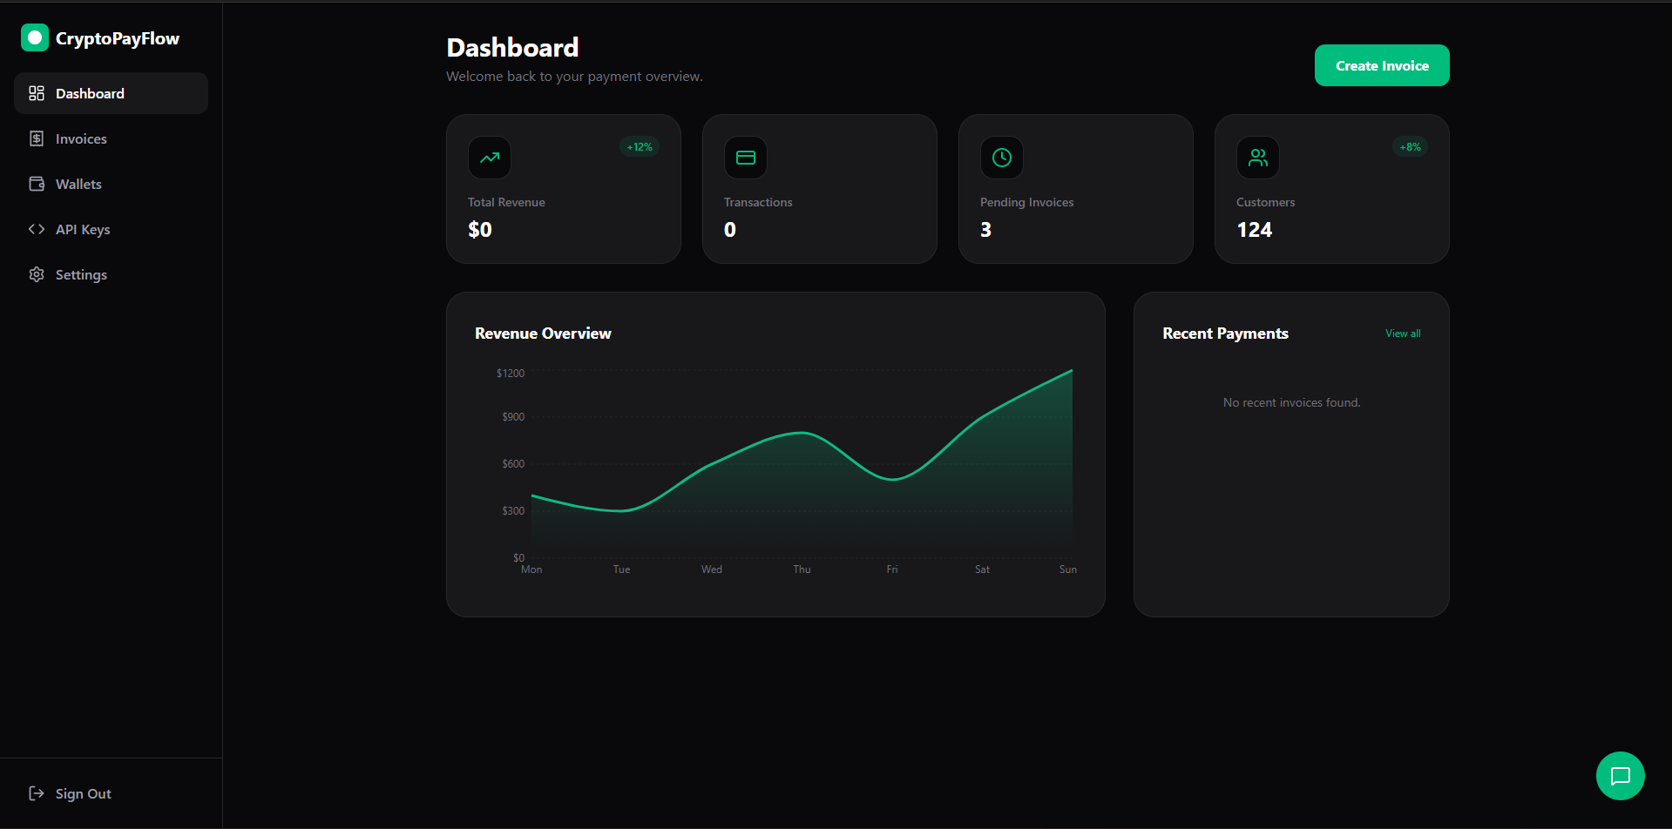Switch to the Invoices section
The width and height of the screenshot is (1672, 829).
[80, 138]
